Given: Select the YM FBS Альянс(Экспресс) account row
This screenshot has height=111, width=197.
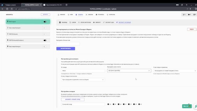Looking at the screenshot, I should point(28,40).
